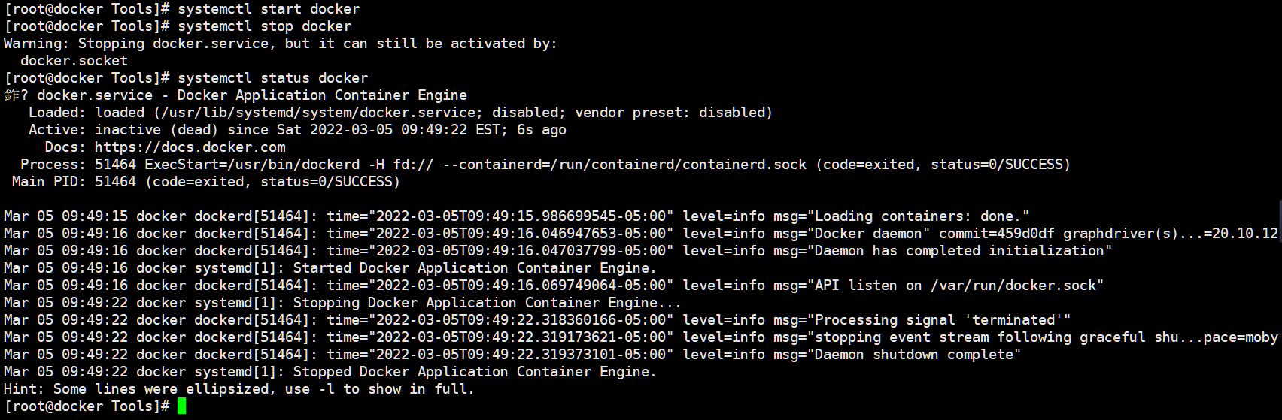Click the "Hint:" word on the ellipsized-lines note
This screenshot has width=1282, height=420.
point(24,389)
